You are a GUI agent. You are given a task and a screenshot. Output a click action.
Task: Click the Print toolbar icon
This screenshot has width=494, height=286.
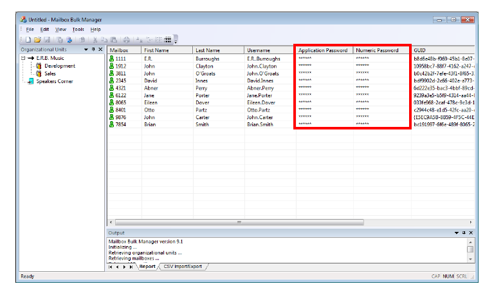126,40
